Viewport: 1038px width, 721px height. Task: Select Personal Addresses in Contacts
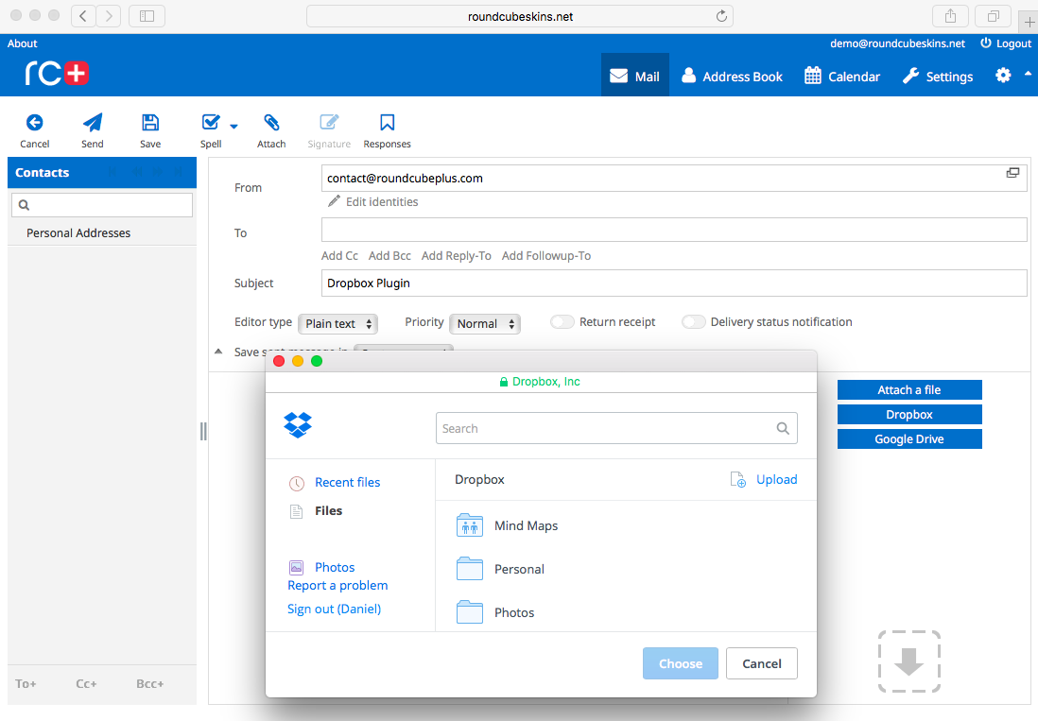pos(78,232)
